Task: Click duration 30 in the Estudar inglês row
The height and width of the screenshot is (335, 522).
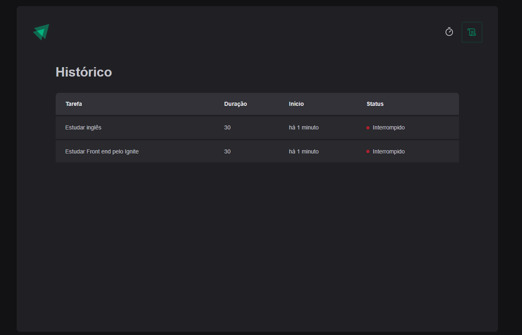Action: 227,127
